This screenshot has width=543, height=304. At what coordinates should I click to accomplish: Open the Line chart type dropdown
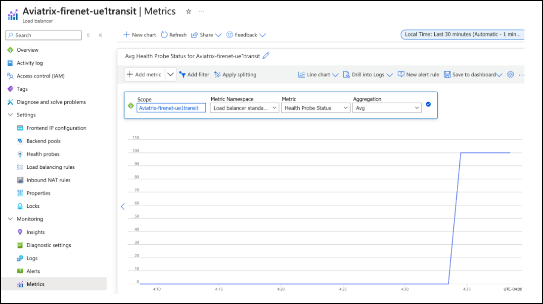[x=318, y=75]
